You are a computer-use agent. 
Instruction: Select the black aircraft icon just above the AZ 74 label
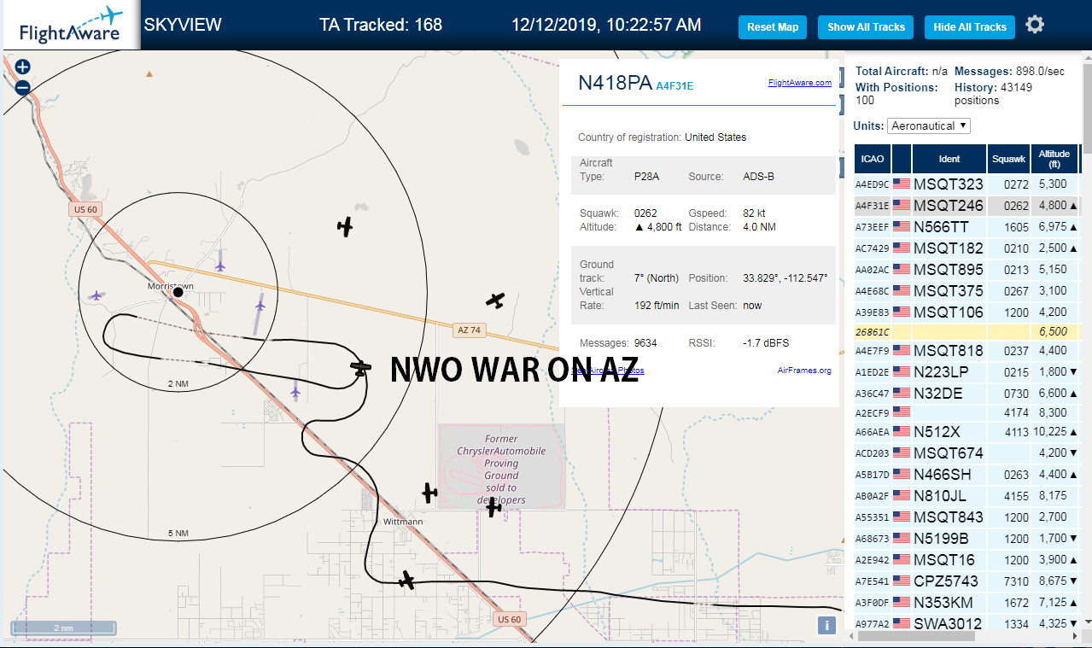click(495, 301)
